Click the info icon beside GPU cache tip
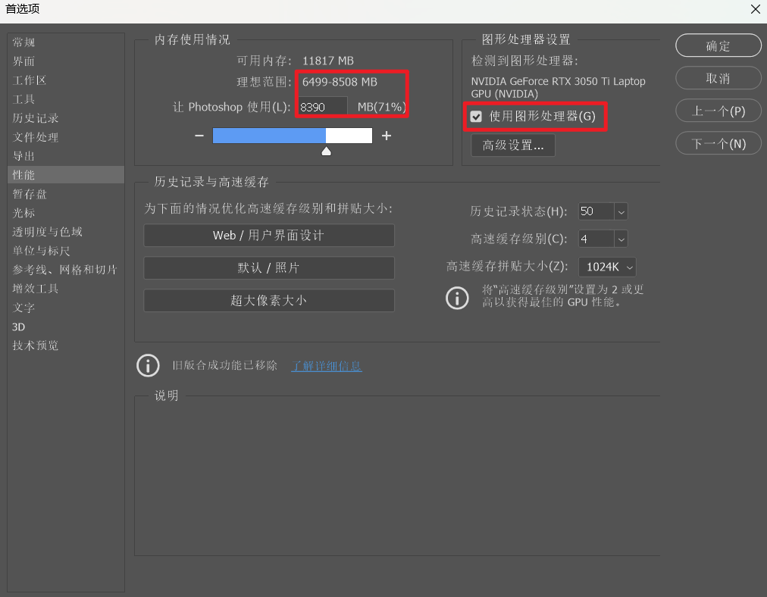This screenshot has width=767, height=597. tap(457, 298)
